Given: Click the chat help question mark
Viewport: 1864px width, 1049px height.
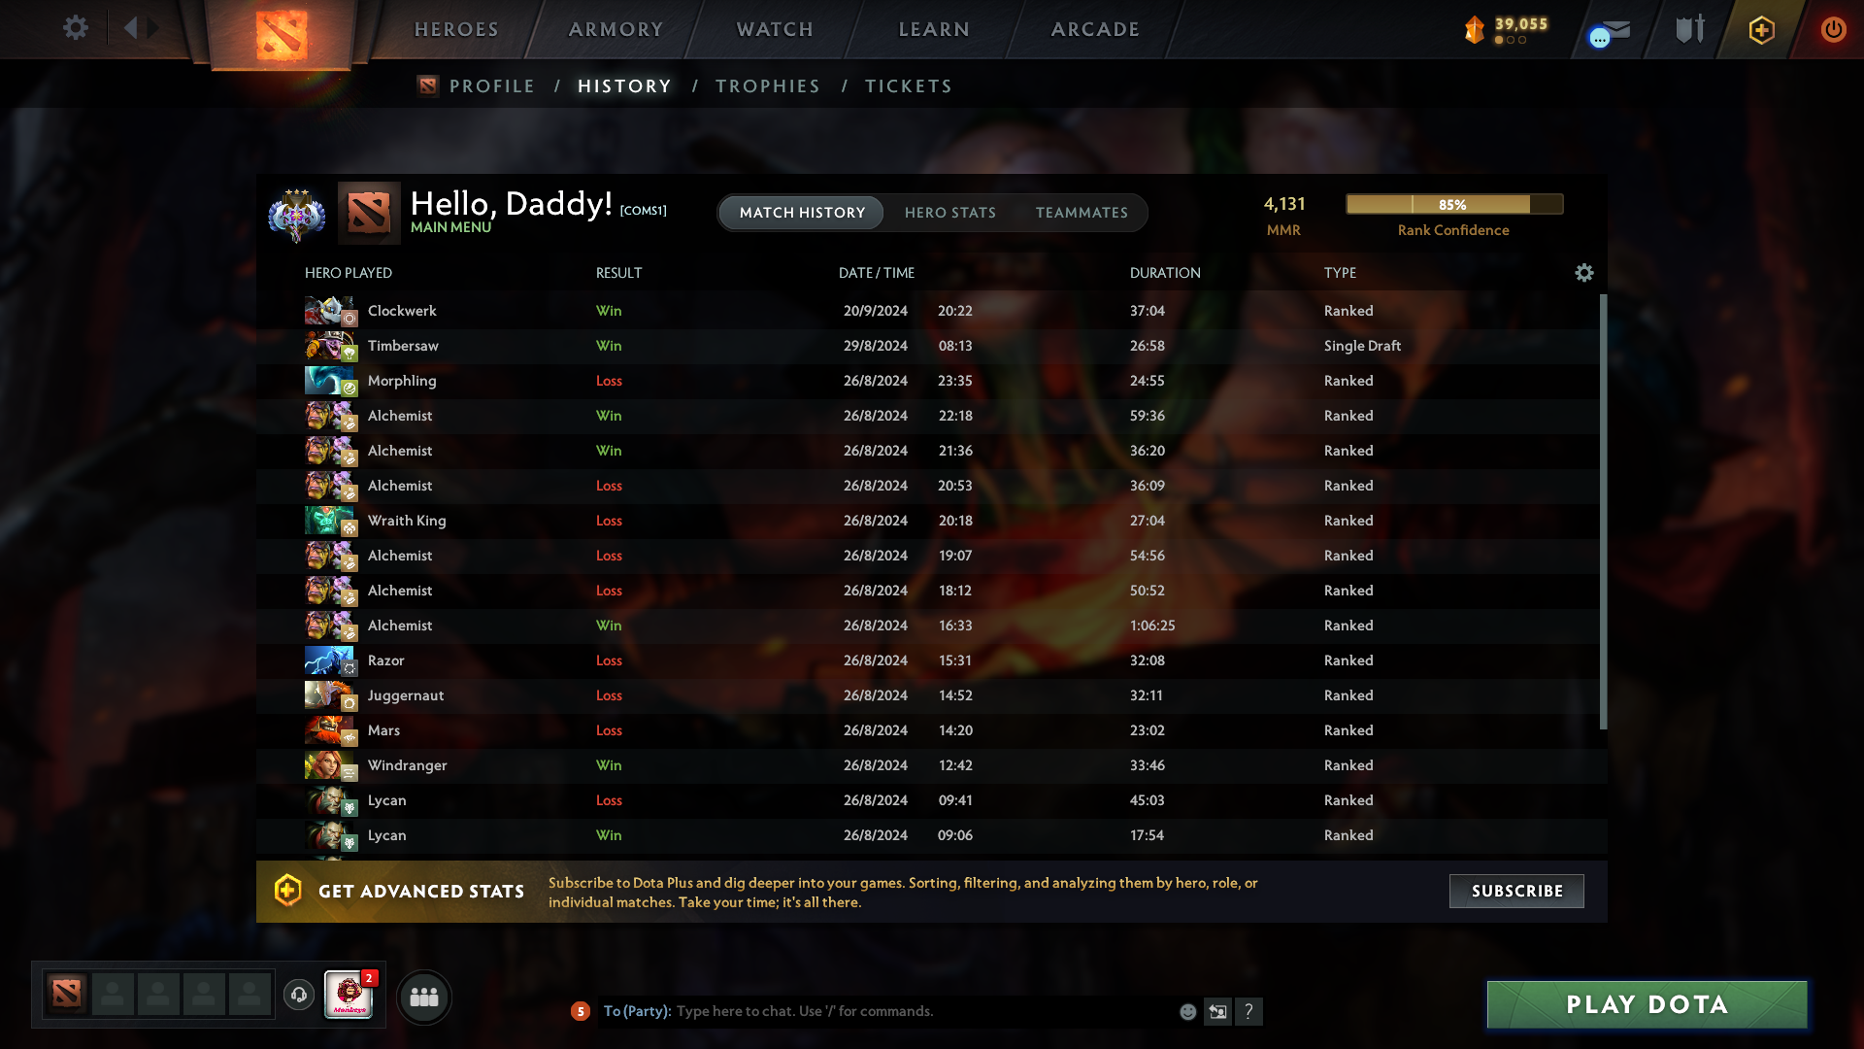Looking at the screenshot, I should [1248, 1012].
